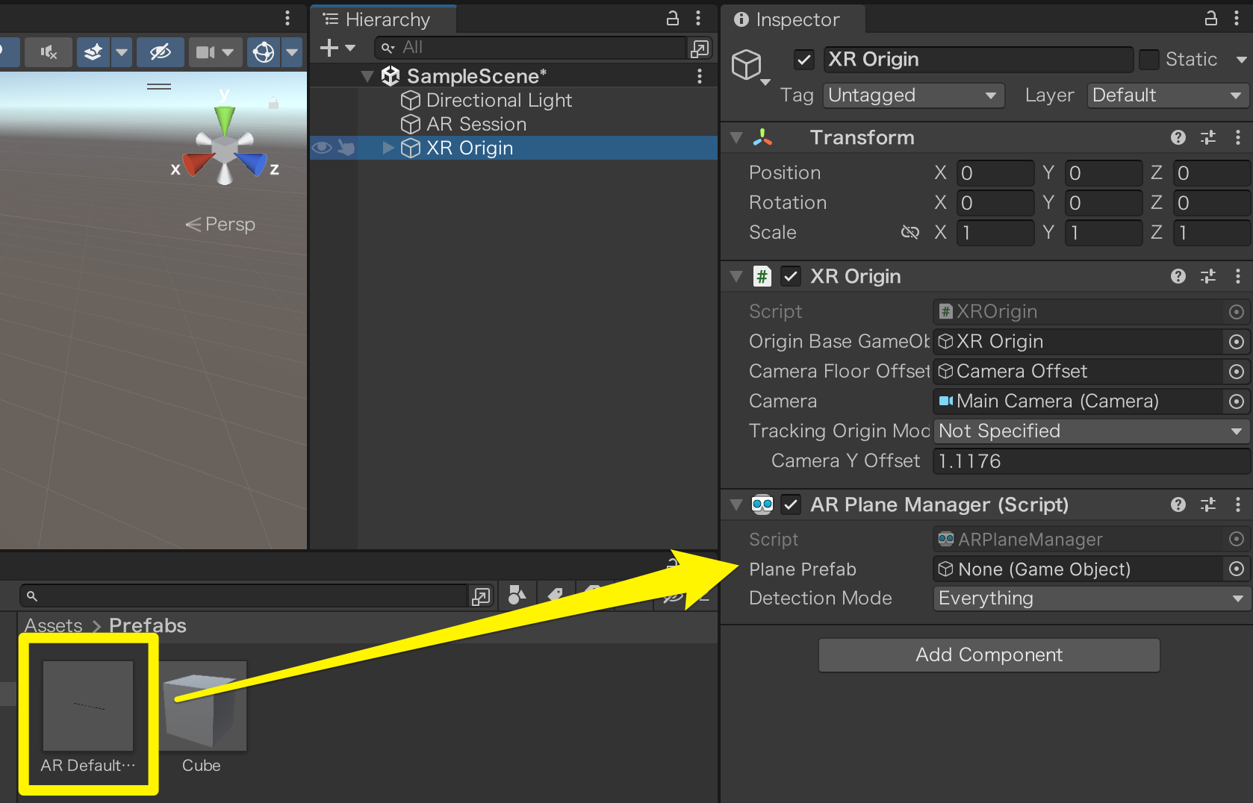Click the Hierarchy panel lock icon

tap(671, 19)
